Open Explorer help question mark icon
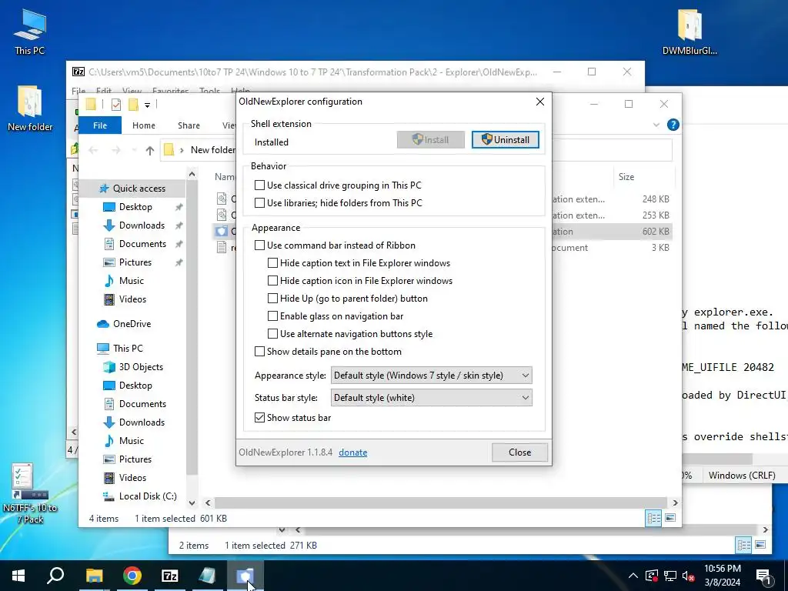 pyautogui.click(x=673, y=125)
